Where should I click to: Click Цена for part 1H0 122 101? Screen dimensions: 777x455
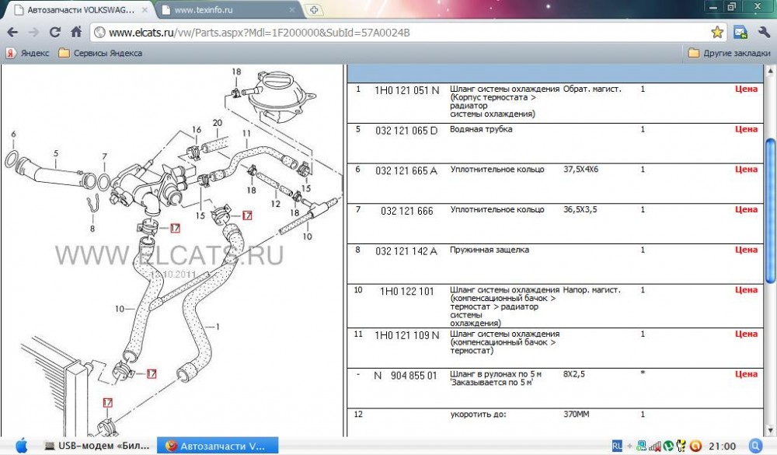click(746, 290)
